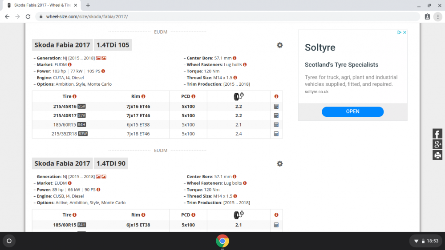Go back to the previous page

[7, 17]
